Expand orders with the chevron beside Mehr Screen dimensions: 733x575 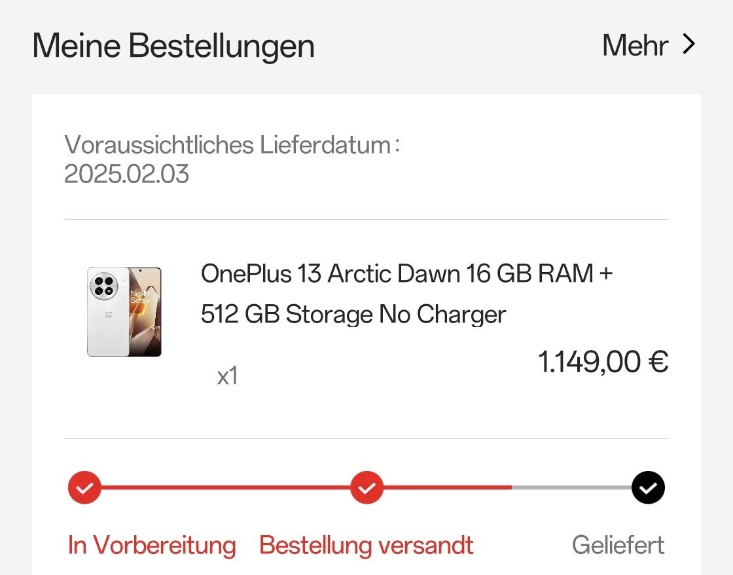688,45
